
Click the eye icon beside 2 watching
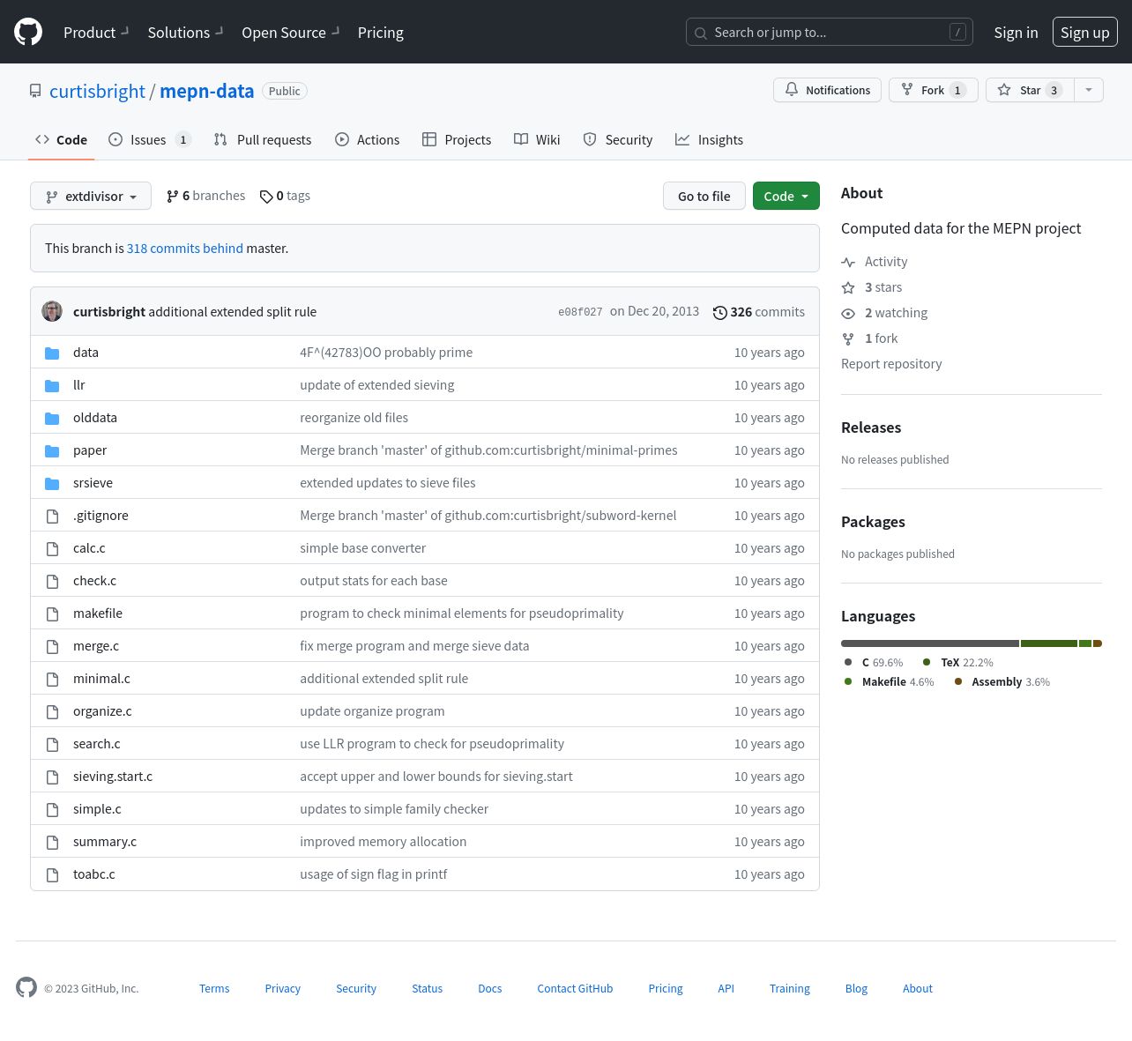pos(848,313)
